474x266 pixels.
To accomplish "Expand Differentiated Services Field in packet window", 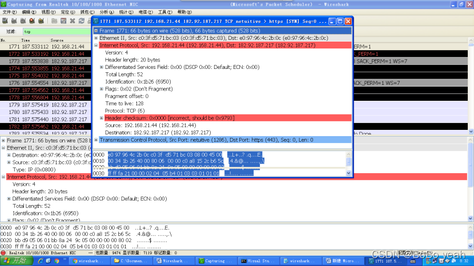I will pos(102,67).
